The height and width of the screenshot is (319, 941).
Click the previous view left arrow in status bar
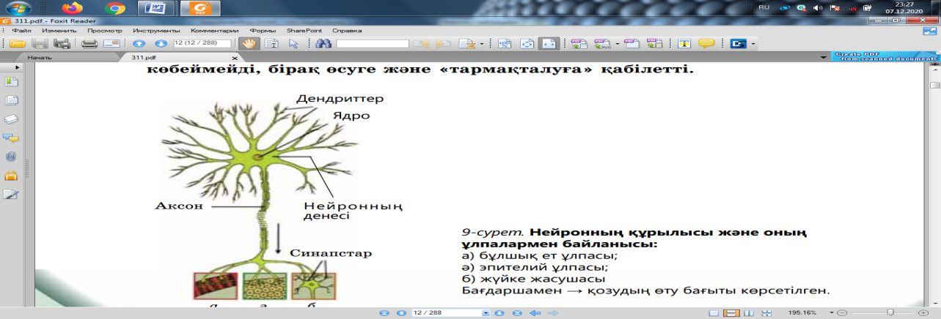(x=535, y=312)
